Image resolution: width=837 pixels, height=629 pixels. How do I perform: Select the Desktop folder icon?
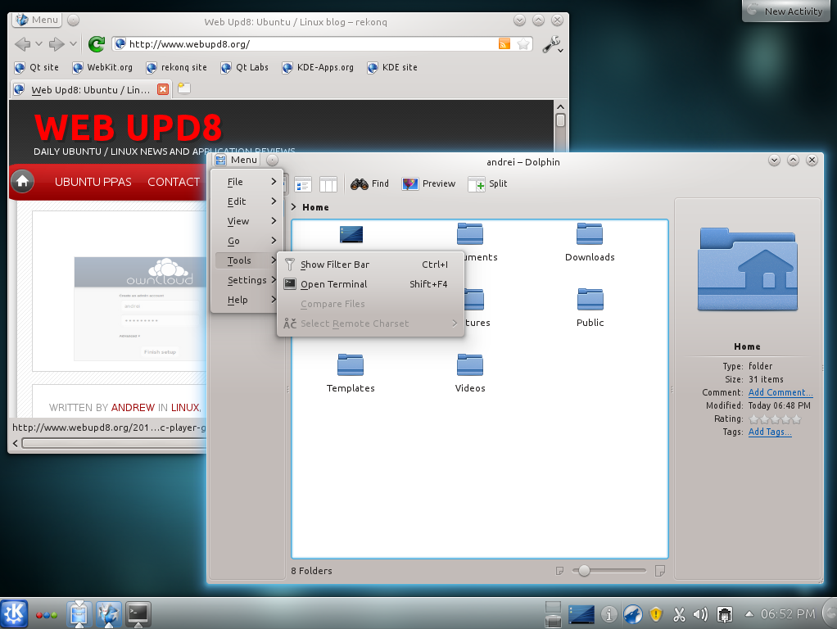[351, 234]
